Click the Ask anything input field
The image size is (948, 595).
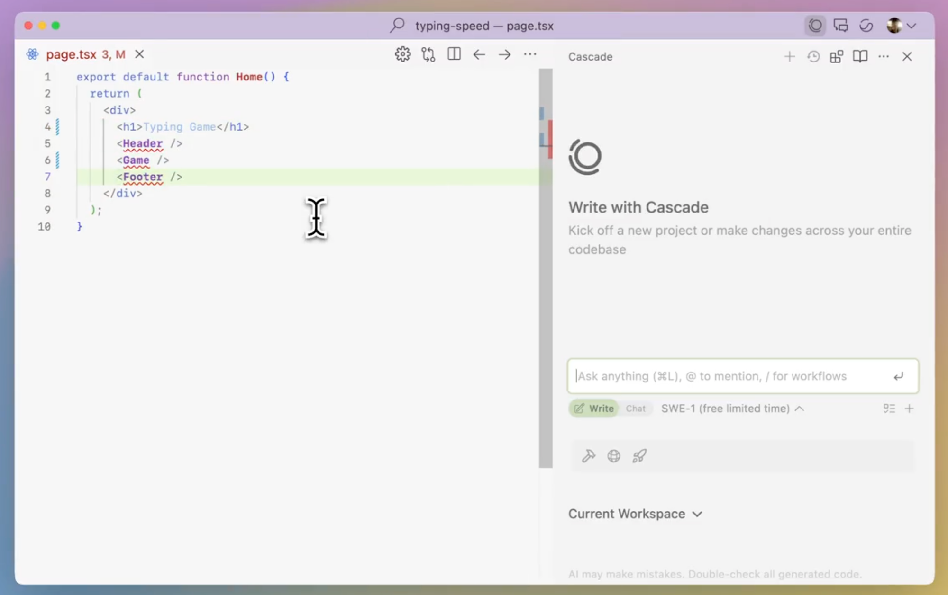click(x=730, y=376)
